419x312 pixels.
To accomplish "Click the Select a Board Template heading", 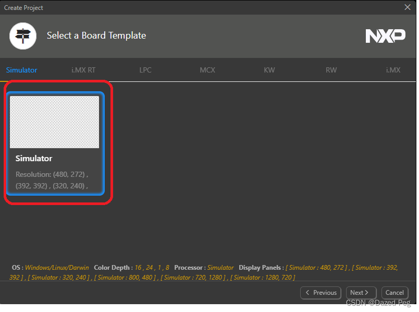I will pos(96,35).
